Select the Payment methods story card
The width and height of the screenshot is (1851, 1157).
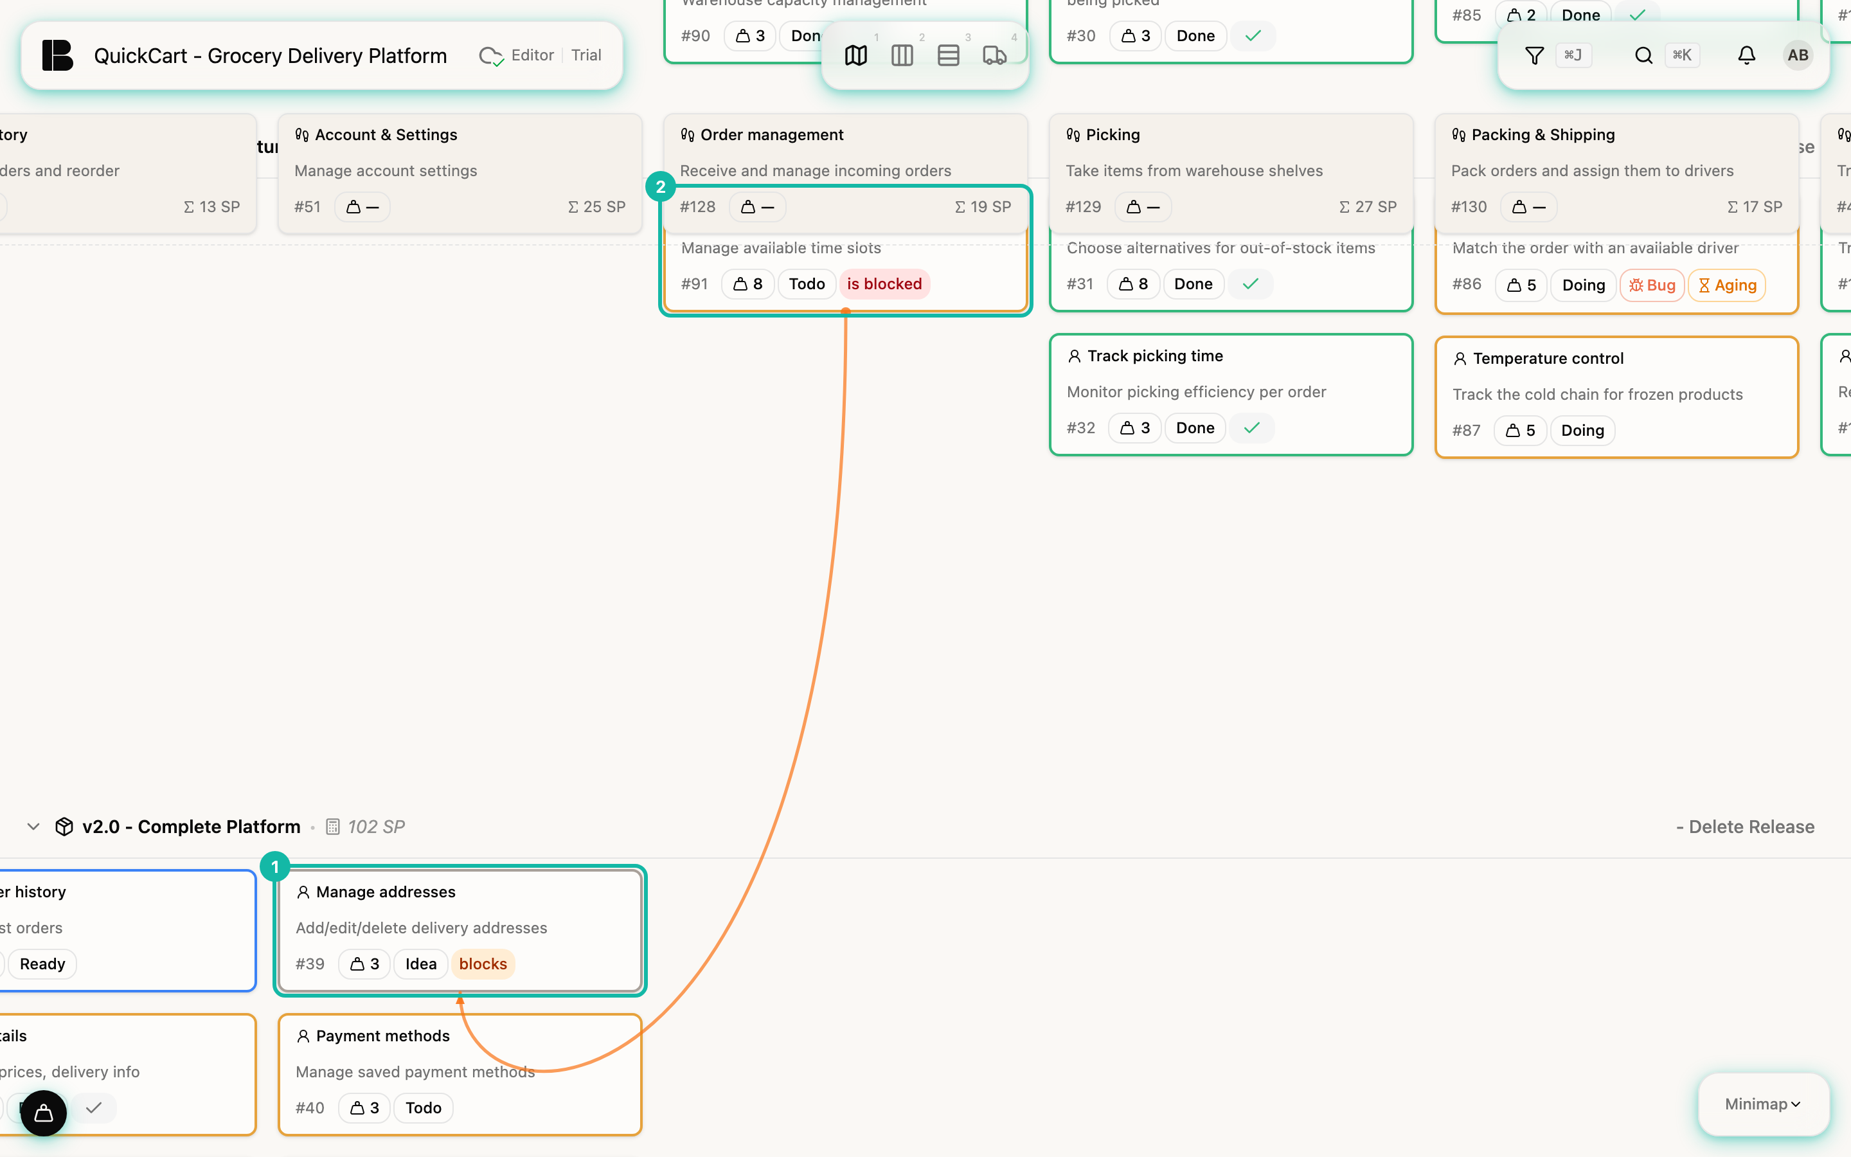pos(460,1073)
